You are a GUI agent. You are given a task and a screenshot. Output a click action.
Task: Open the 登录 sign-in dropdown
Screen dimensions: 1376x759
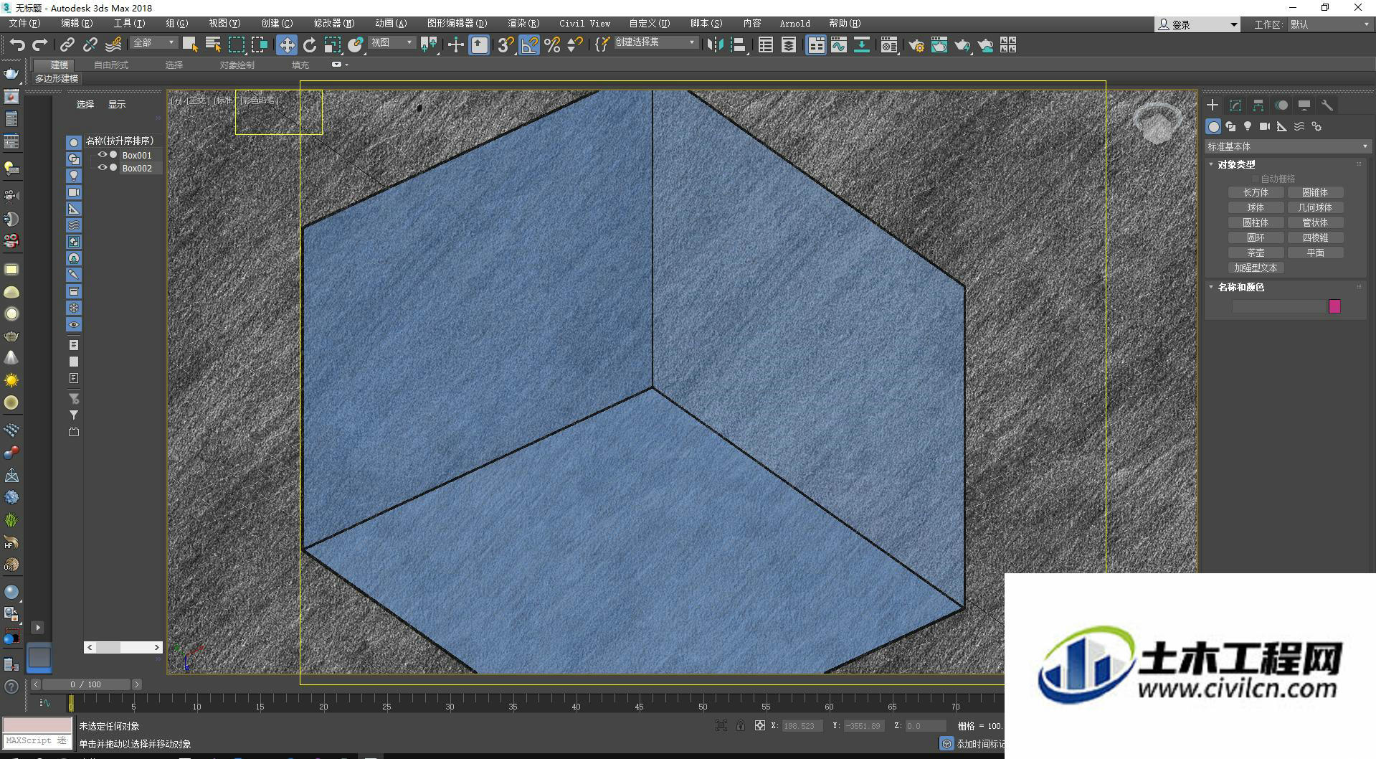tap(1197, 24)
